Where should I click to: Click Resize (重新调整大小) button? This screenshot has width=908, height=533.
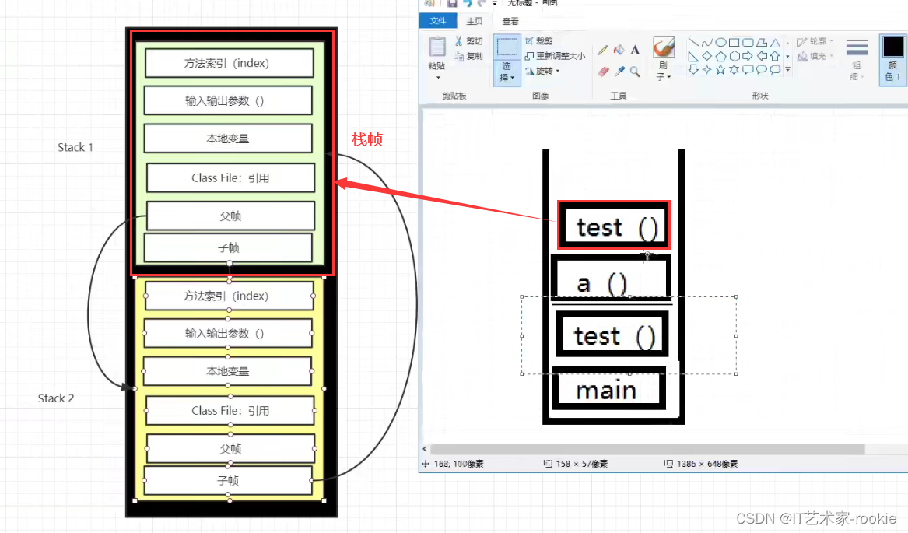[555, 56]
